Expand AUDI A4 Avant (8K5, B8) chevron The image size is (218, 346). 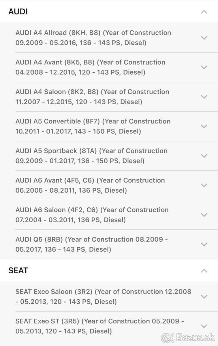click(x=204, y=67)
